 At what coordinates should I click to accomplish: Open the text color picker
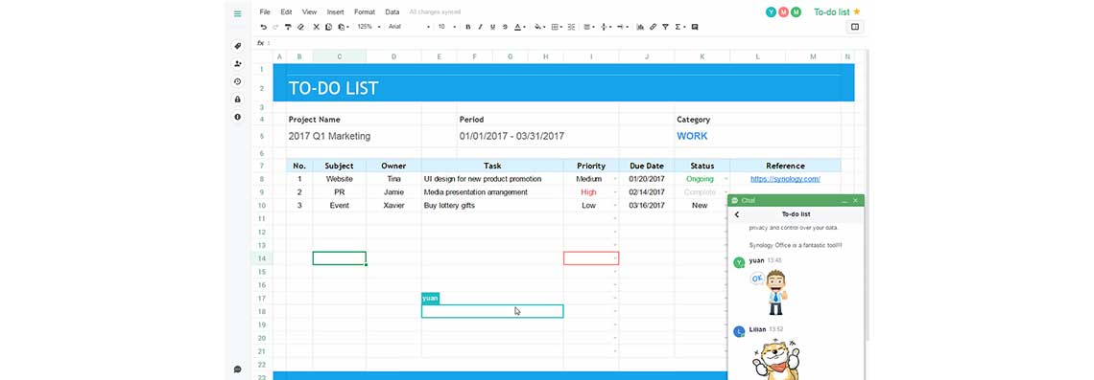(x=520, y=27)
